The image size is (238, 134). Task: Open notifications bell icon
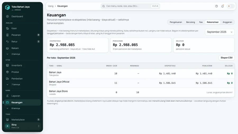222,6
